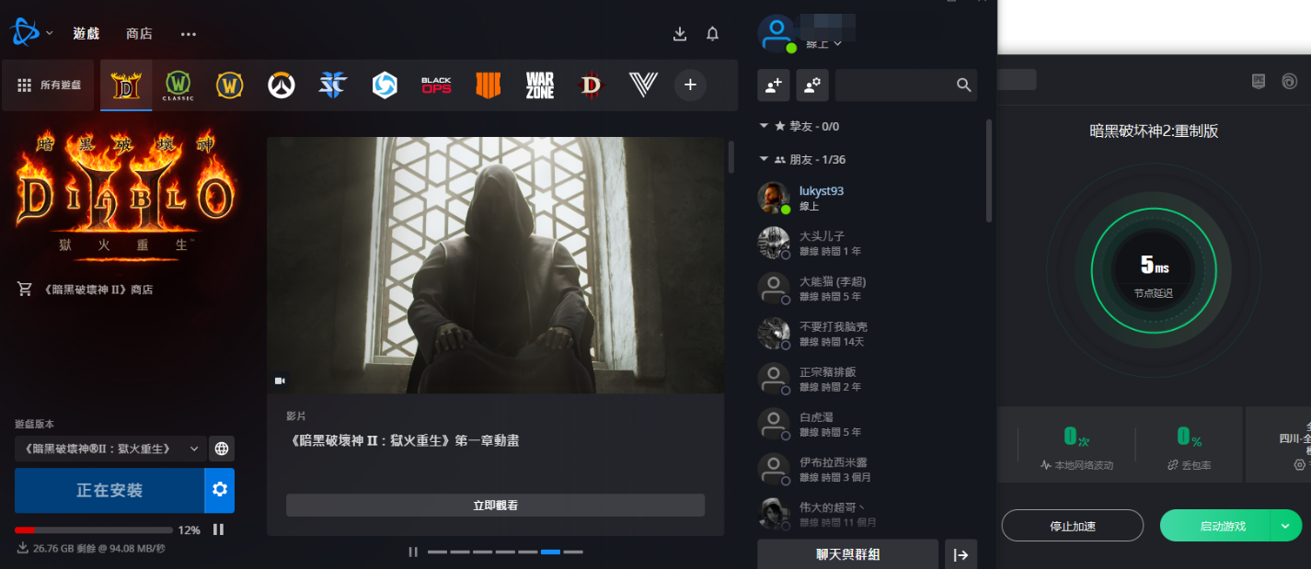Select the World of Warcraft icon
Viewport: 1311px width, 569px height.
(x=229, y=85)
